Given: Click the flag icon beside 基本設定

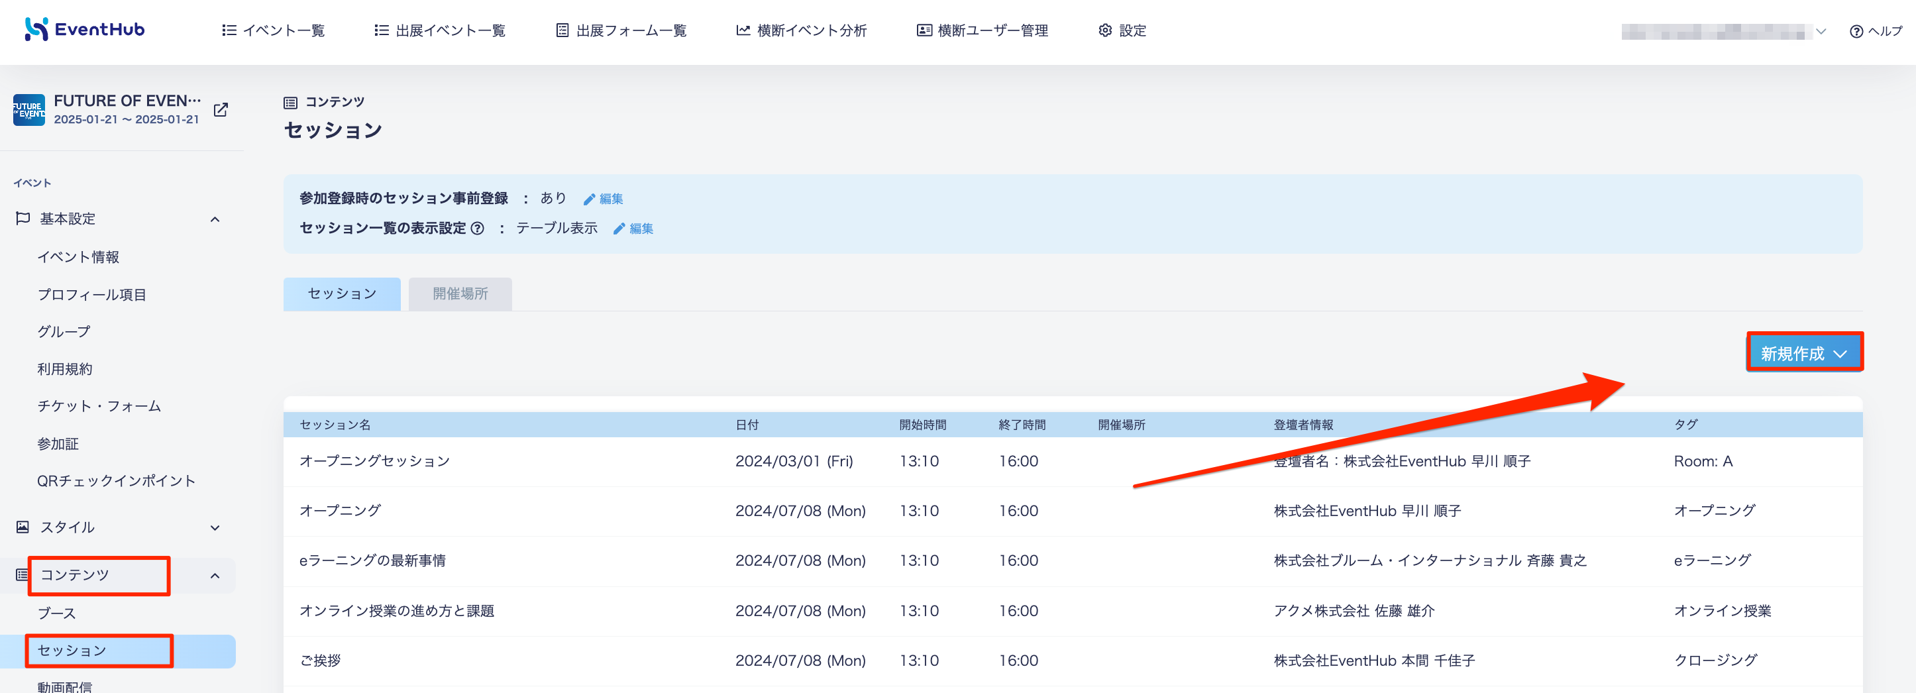Looking at the screenshot, I should 23,219.
